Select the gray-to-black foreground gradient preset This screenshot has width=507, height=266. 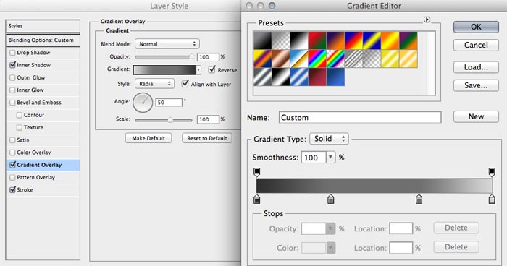click(262, 40)
